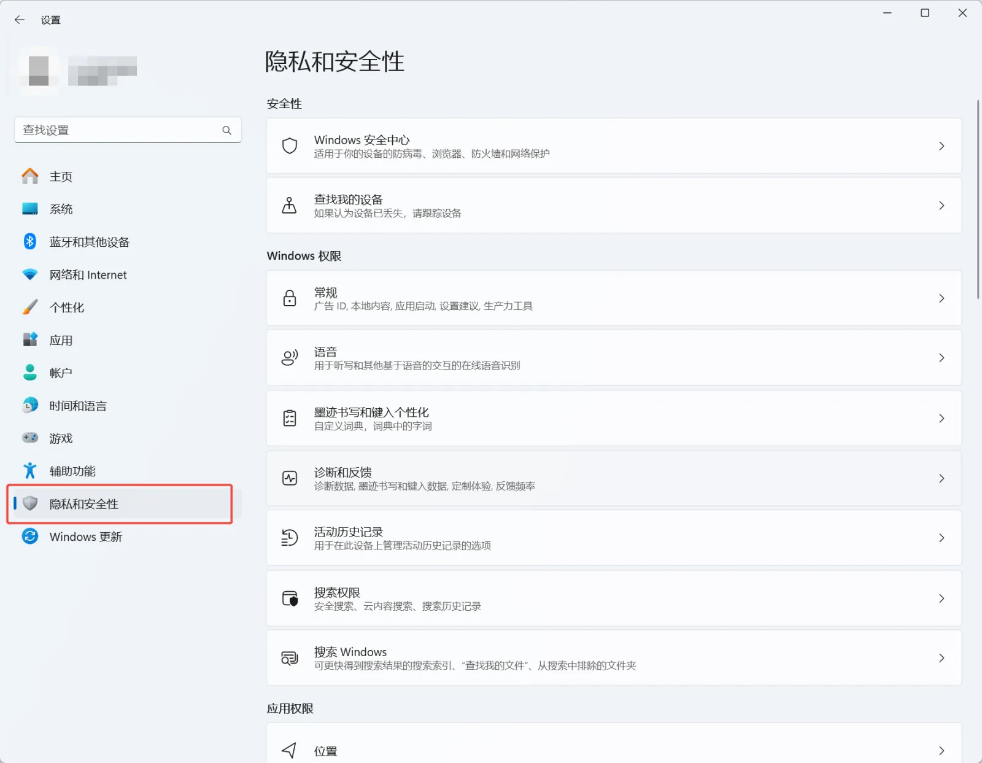Click the Home (主页) house icon

[29, 176]
